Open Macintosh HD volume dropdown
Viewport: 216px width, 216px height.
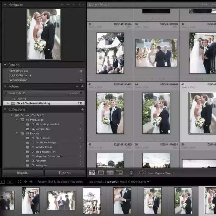coord(81,93)
